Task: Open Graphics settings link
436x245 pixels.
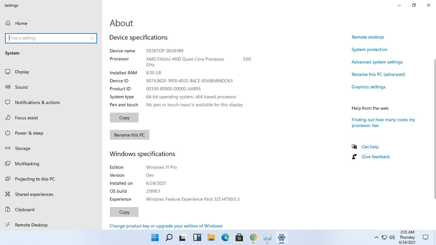Action: (368, 87)
